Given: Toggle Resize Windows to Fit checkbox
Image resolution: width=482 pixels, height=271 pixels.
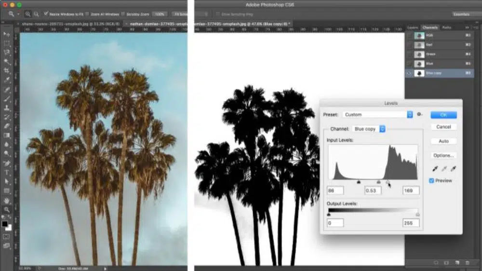Looking at the screenshot, I should (46, 14).
